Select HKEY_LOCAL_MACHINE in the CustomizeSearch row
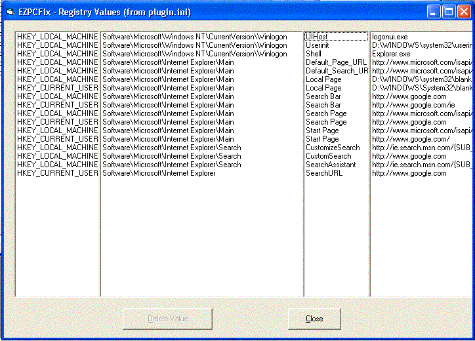The image size is (475, 341). (x=58, y=148)
